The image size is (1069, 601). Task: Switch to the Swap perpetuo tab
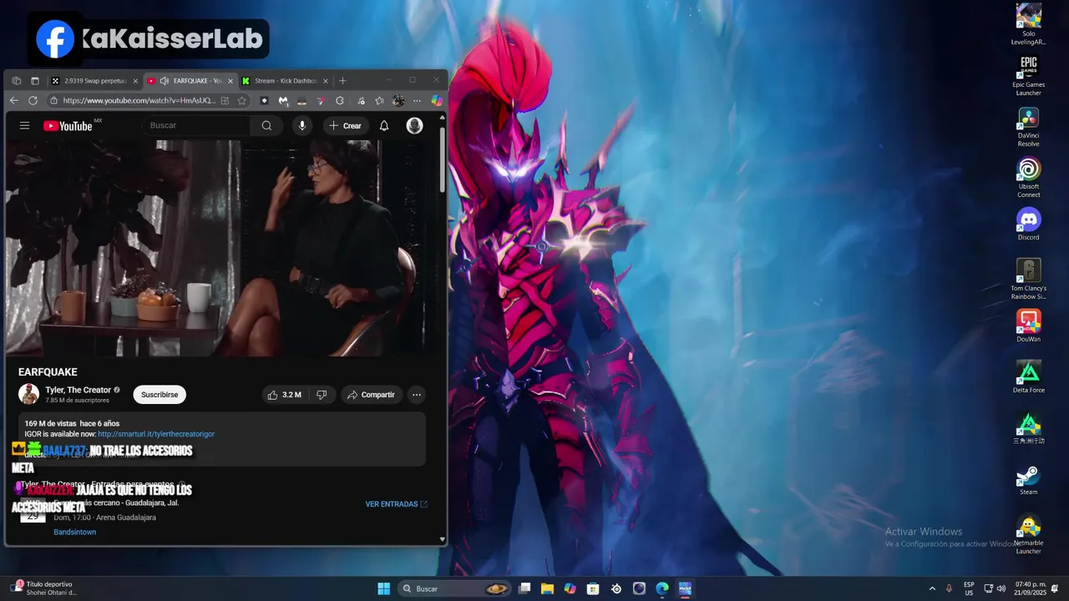pos(95,81)
